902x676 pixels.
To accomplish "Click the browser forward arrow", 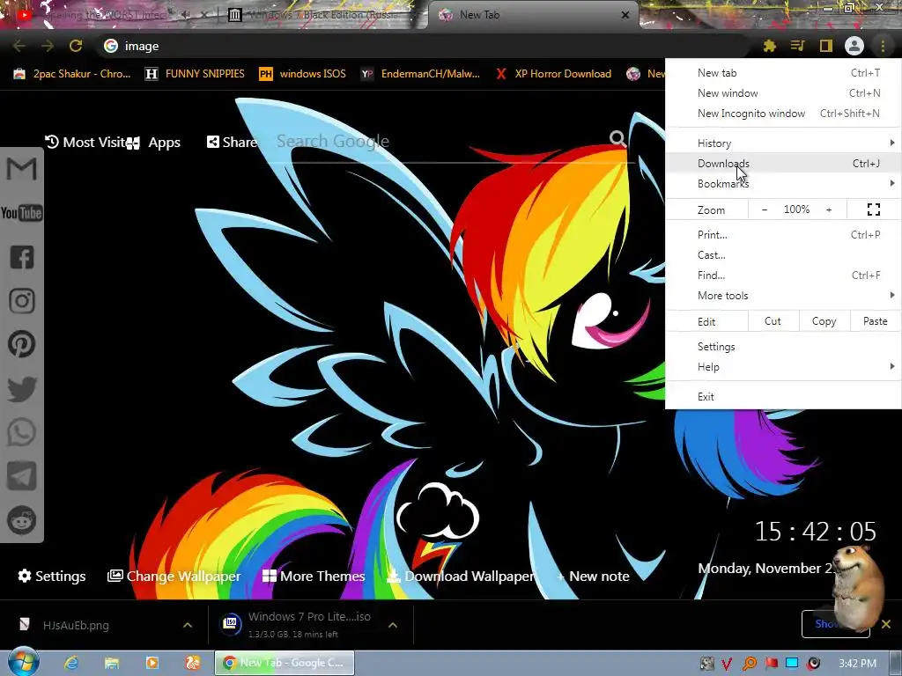I will (48, 46).
